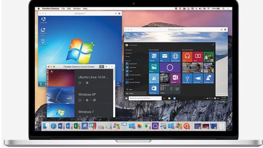Open the Keynote icon in the Dock
Screen dimensions: 263x148
pyautogui.click(x=124, y=126)
